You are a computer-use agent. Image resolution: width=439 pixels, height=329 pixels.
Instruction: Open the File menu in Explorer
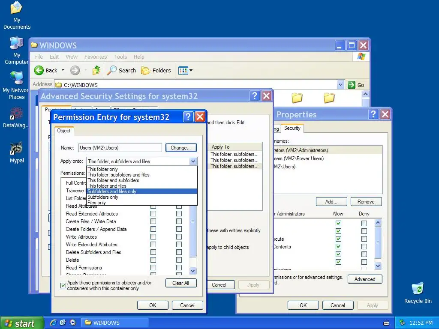coord(38,57)
